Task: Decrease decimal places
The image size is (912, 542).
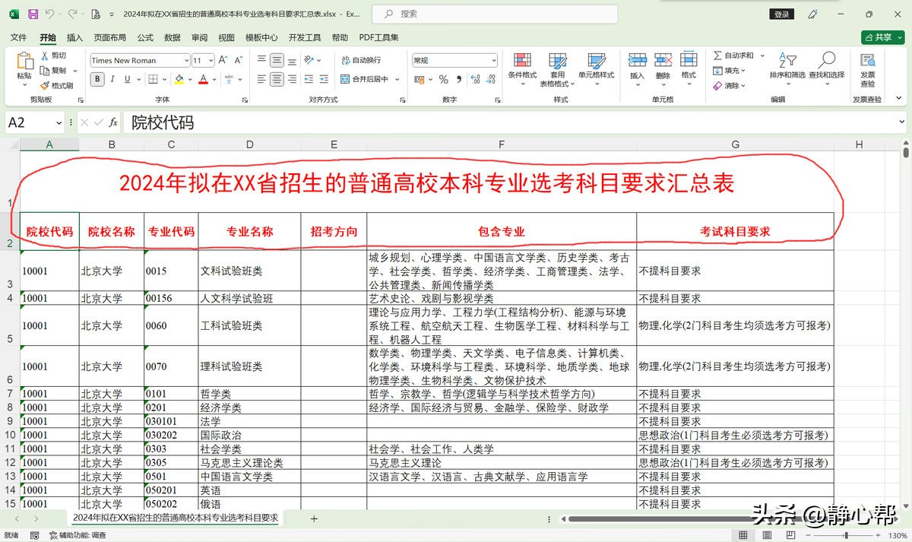Action: (491, 79)
